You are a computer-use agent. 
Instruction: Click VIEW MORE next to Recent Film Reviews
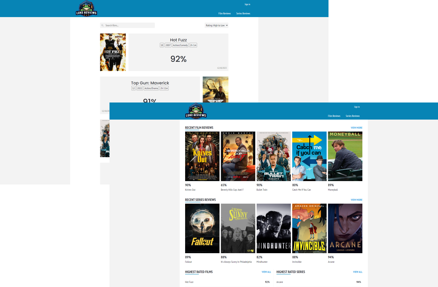tap(356, 127)
